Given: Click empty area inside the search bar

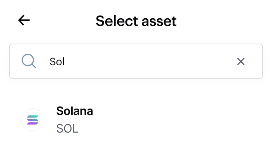Looking at the screenshot, I should coord(155,61).
